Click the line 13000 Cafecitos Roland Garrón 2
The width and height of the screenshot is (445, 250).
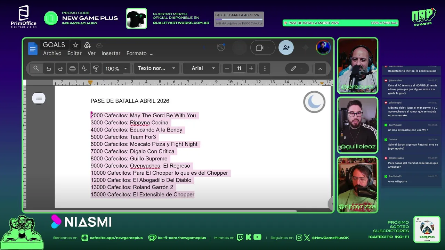(132, 187)
